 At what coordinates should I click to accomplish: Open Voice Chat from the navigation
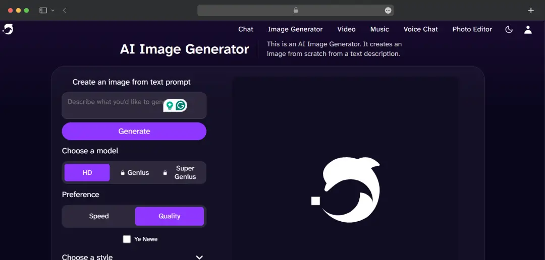click(x=420, y=30)
